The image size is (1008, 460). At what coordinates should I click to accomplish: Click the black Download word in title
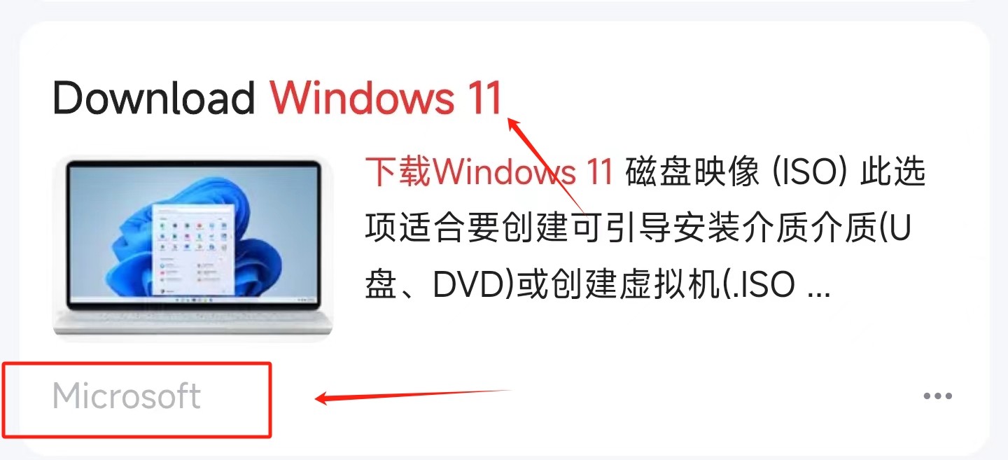(x=153, y=97)
